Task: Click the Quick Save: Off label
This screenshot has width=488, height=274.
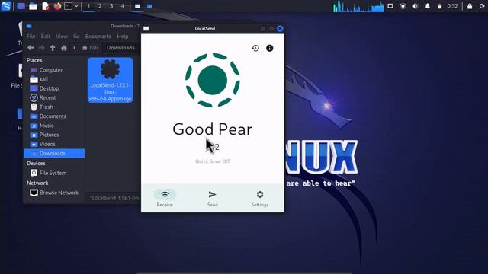Action: [213, 161]
